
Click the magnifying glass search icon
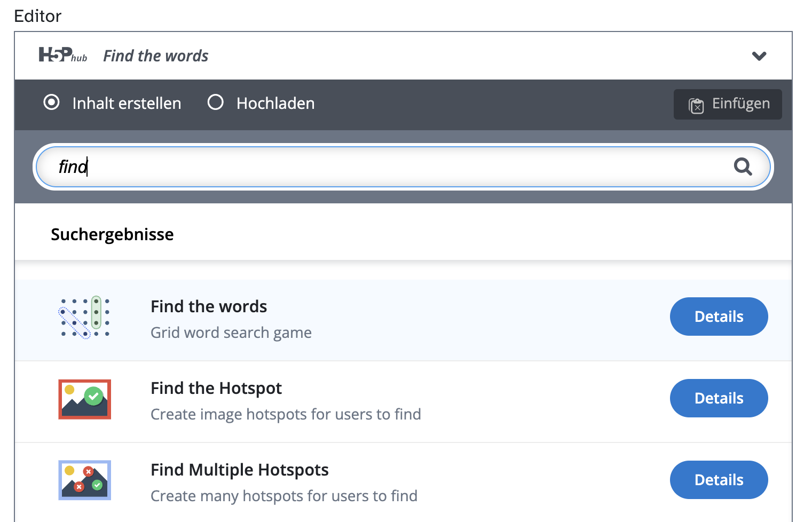743,167
